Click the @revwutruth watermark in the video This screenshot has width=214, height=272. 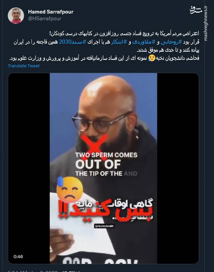(104, 226)
